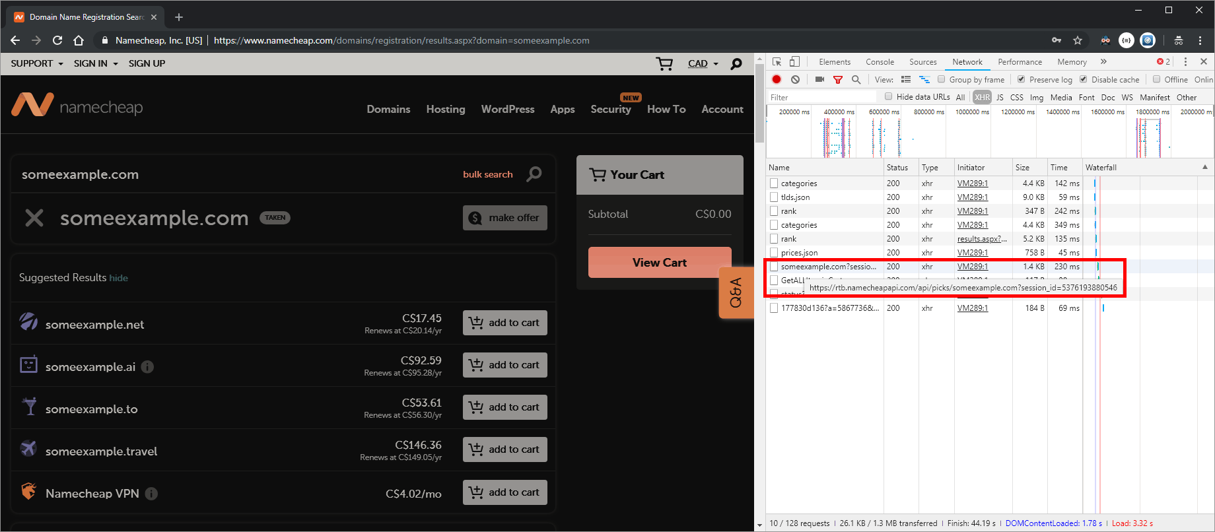Tick checkbox for tlds.json request
The height and width of the screenshot is (532, 1215).
[x=774, y=197]
